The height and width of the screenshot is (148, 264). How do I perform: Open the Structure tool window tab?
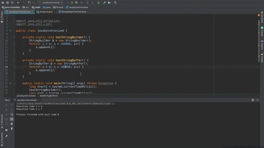[2, 121]
